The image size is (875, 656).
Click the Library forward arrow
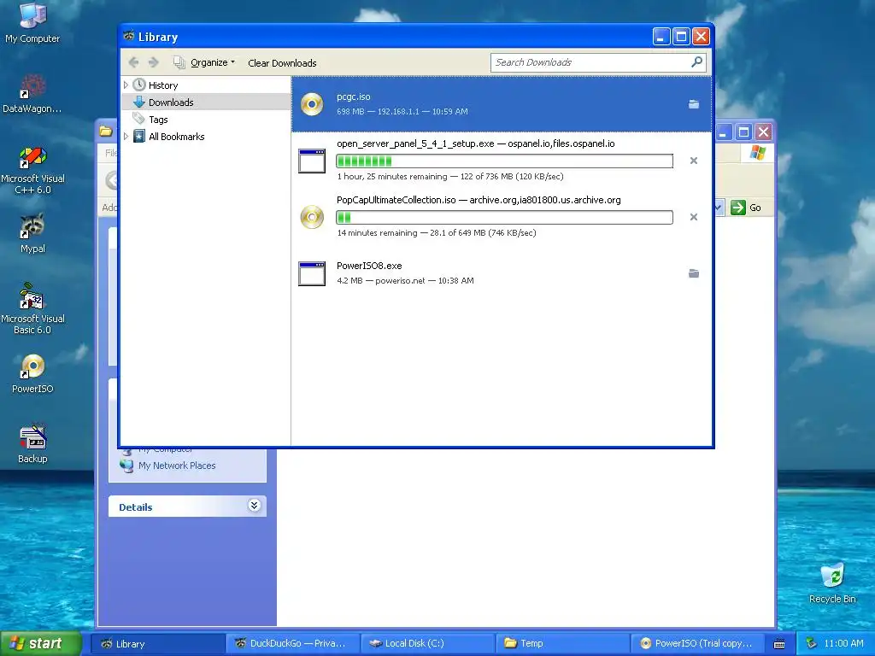coord(154,62)
